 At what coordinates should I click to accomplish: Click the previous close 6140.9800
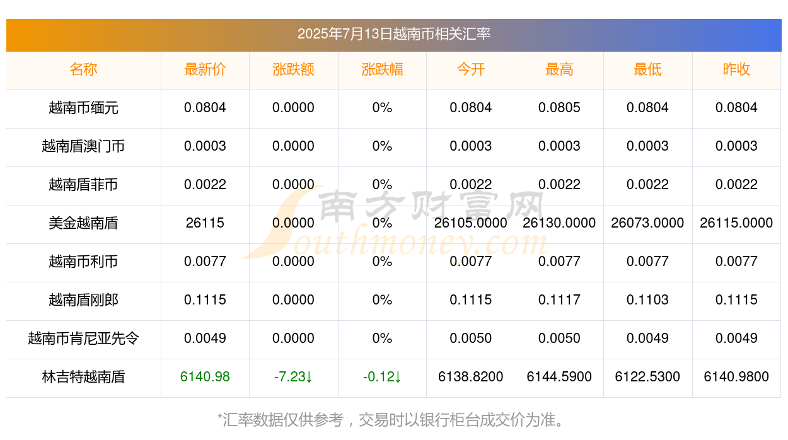point(736,377)
